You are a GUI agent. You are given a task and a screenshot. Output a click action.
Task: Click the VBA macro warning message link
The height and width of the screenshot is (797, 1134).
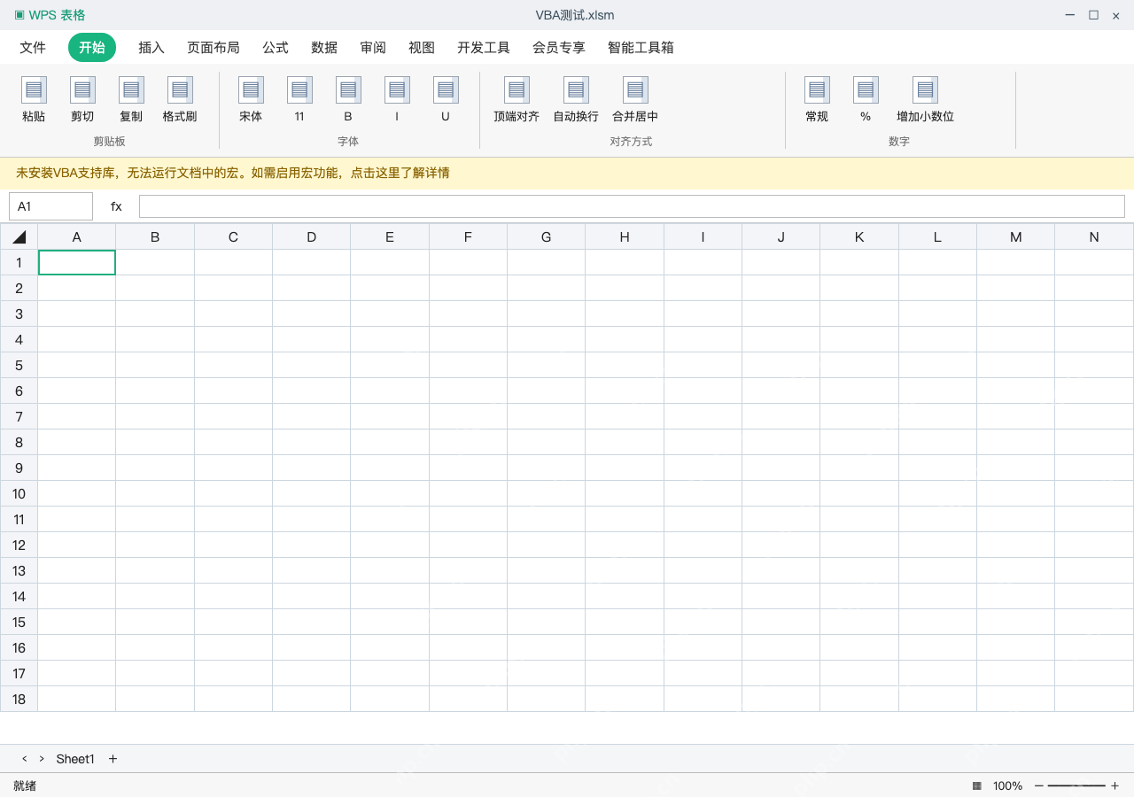click(233, 173)
